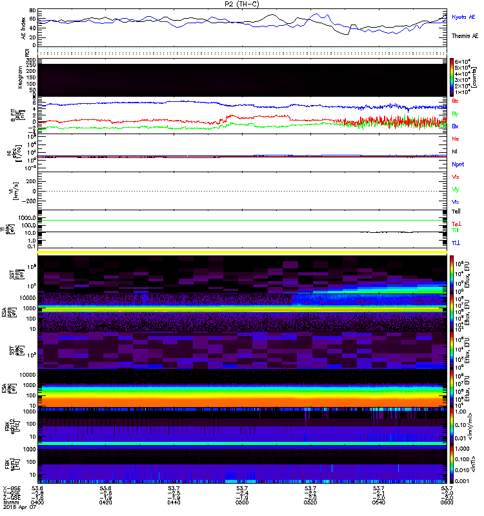This screenshot has width=484, height=516.
Task: Click the blue Npot legend label
Action: (456, 164)
